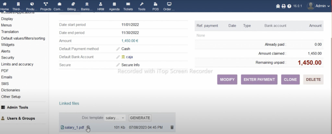The image size is (332, 134).
Task: Open the Tickets module icon
Action: pos(128,4)
